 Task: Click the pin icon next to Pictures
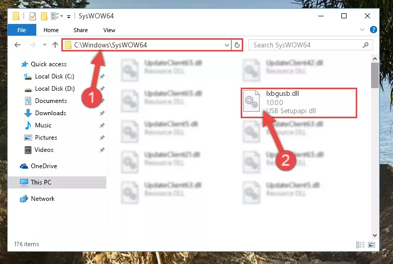102,138
